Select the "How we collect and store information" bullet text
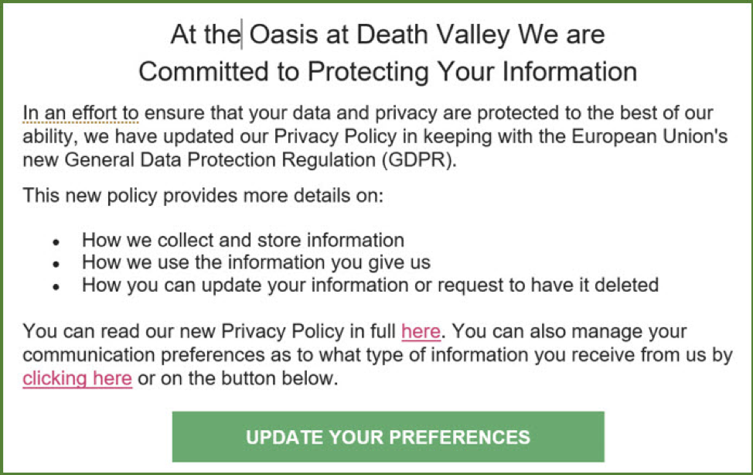 point(243,240)
